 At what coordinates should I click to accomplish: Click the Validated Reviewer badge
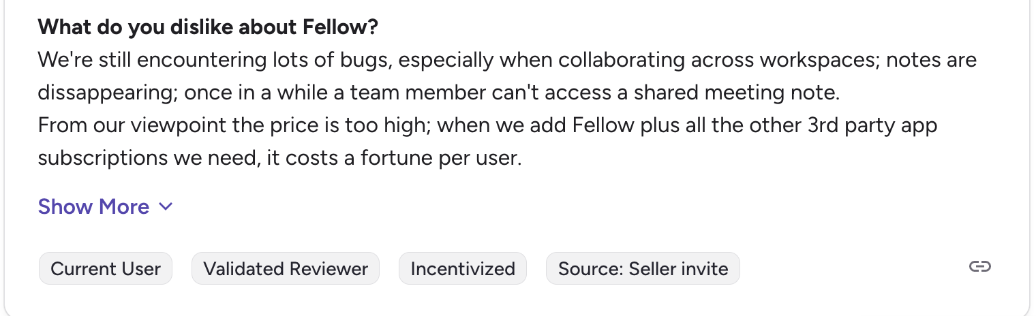(x=286, y=269)
